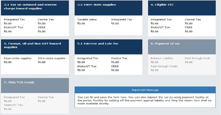
Task: Click the Important Message header bar
Action: click(x=145, y=90)
